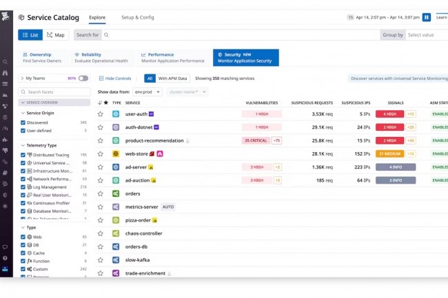Star the web-store service
This screenshot has height=298, width=448.
coord(101,154)
